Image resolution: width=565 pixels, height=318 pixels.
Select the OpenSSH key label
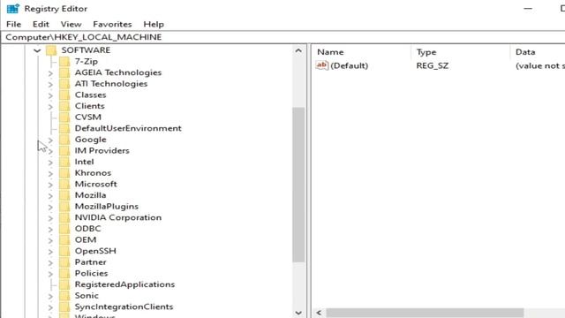[95, 251]
